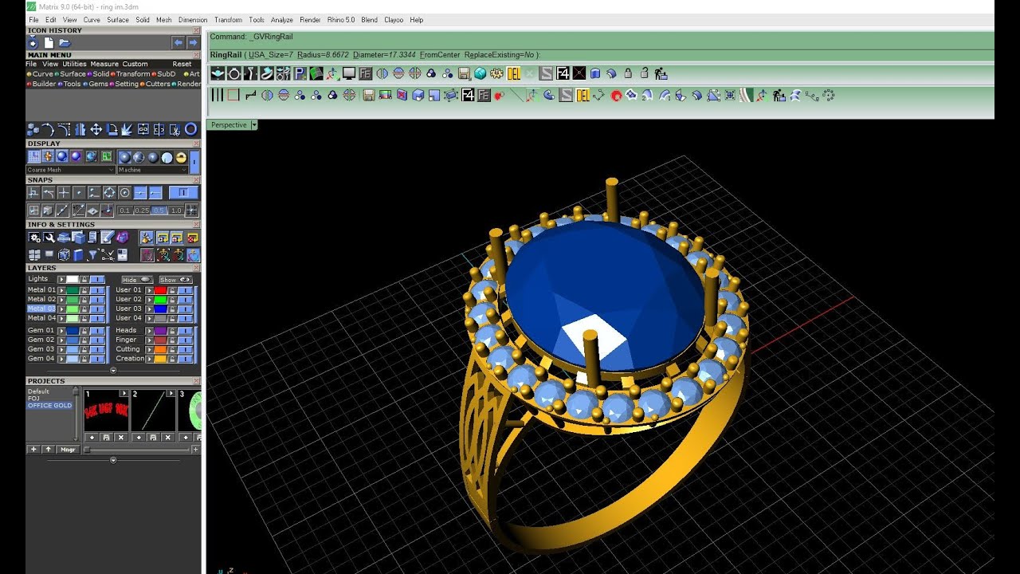Click the open folder icon in Icon History
This screenshot has width=1020, height=574.
coord(65,42)
